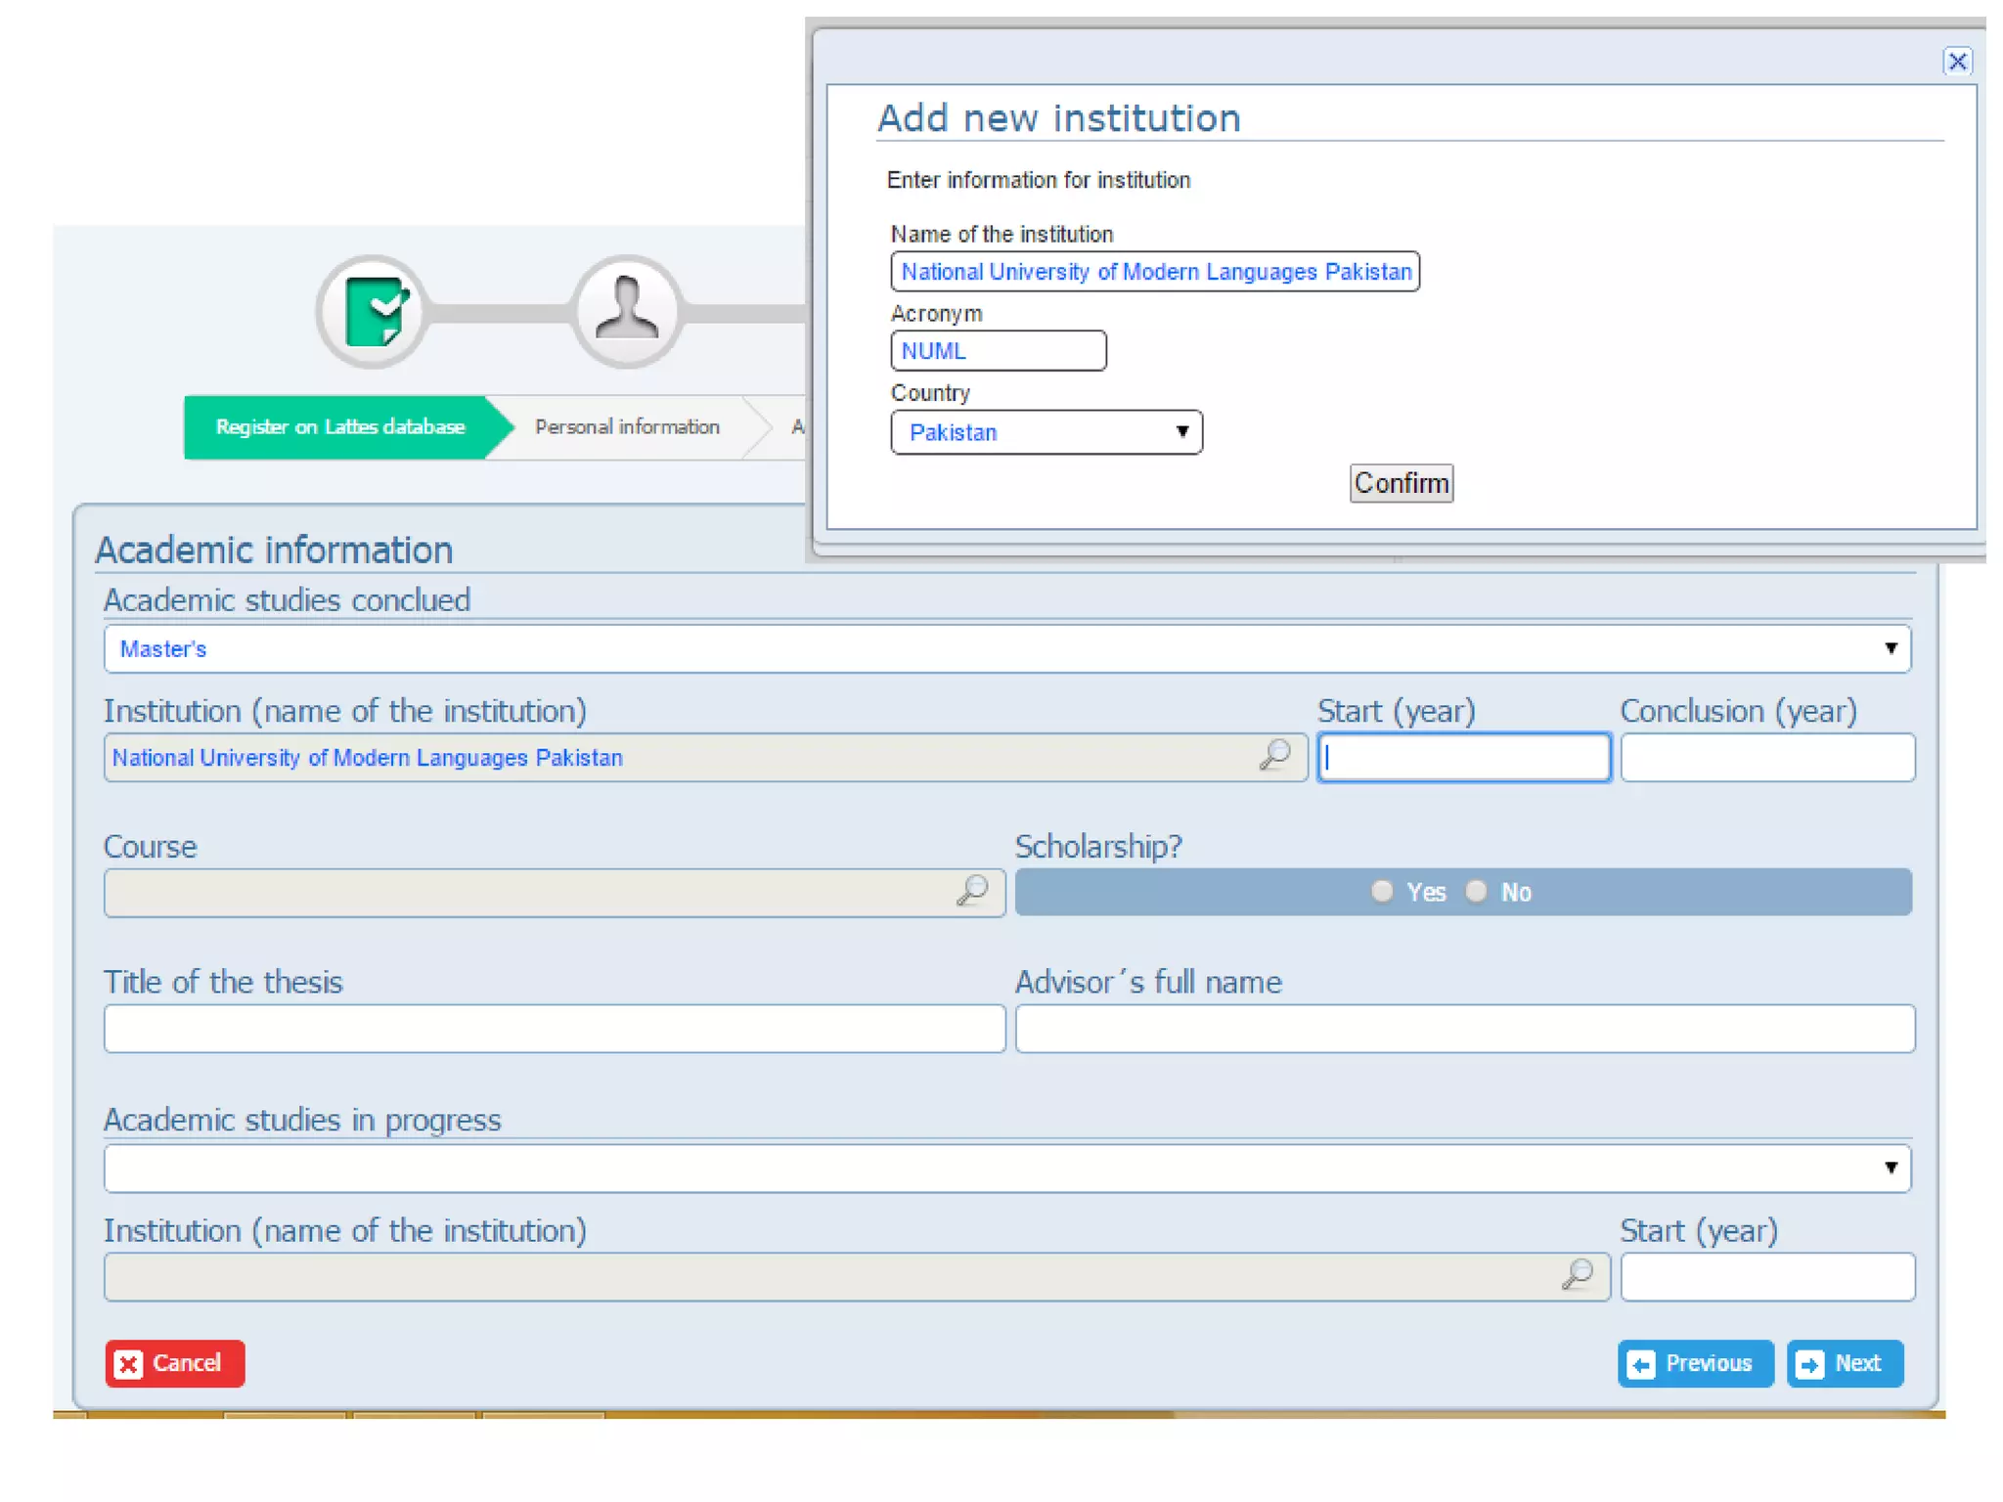The height and width of the screenshot is (1502, 2003).
Task: Select Yes for Scholarship
Action: (x=1382, y=891)
